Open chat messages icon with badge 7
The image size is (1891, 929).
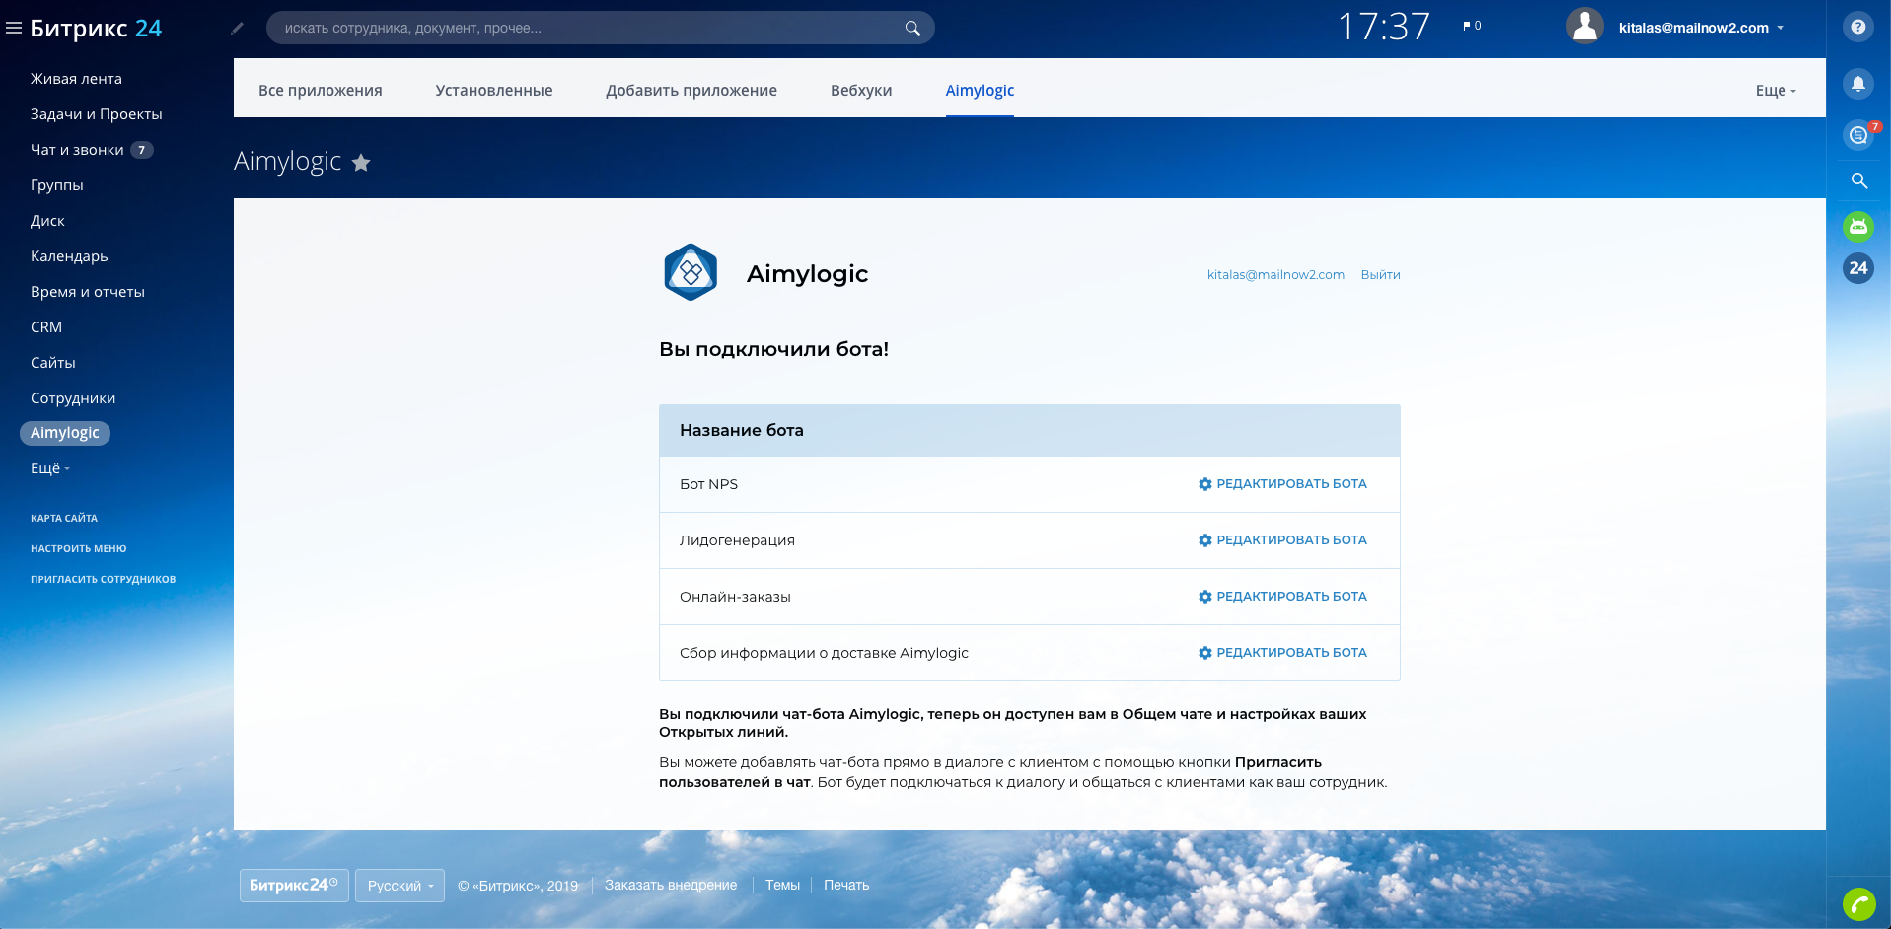[x=1857, y=135]
